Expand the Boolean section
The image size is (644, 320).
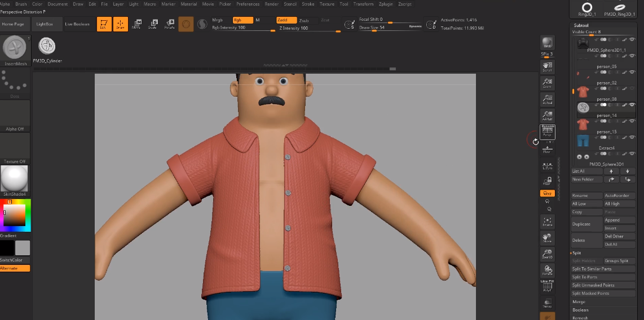580,310
